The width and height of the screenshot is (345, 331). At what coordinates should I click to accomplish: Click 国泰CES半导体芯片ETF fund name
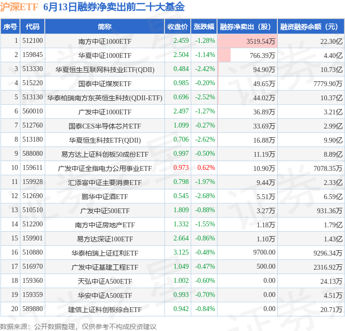105,126
